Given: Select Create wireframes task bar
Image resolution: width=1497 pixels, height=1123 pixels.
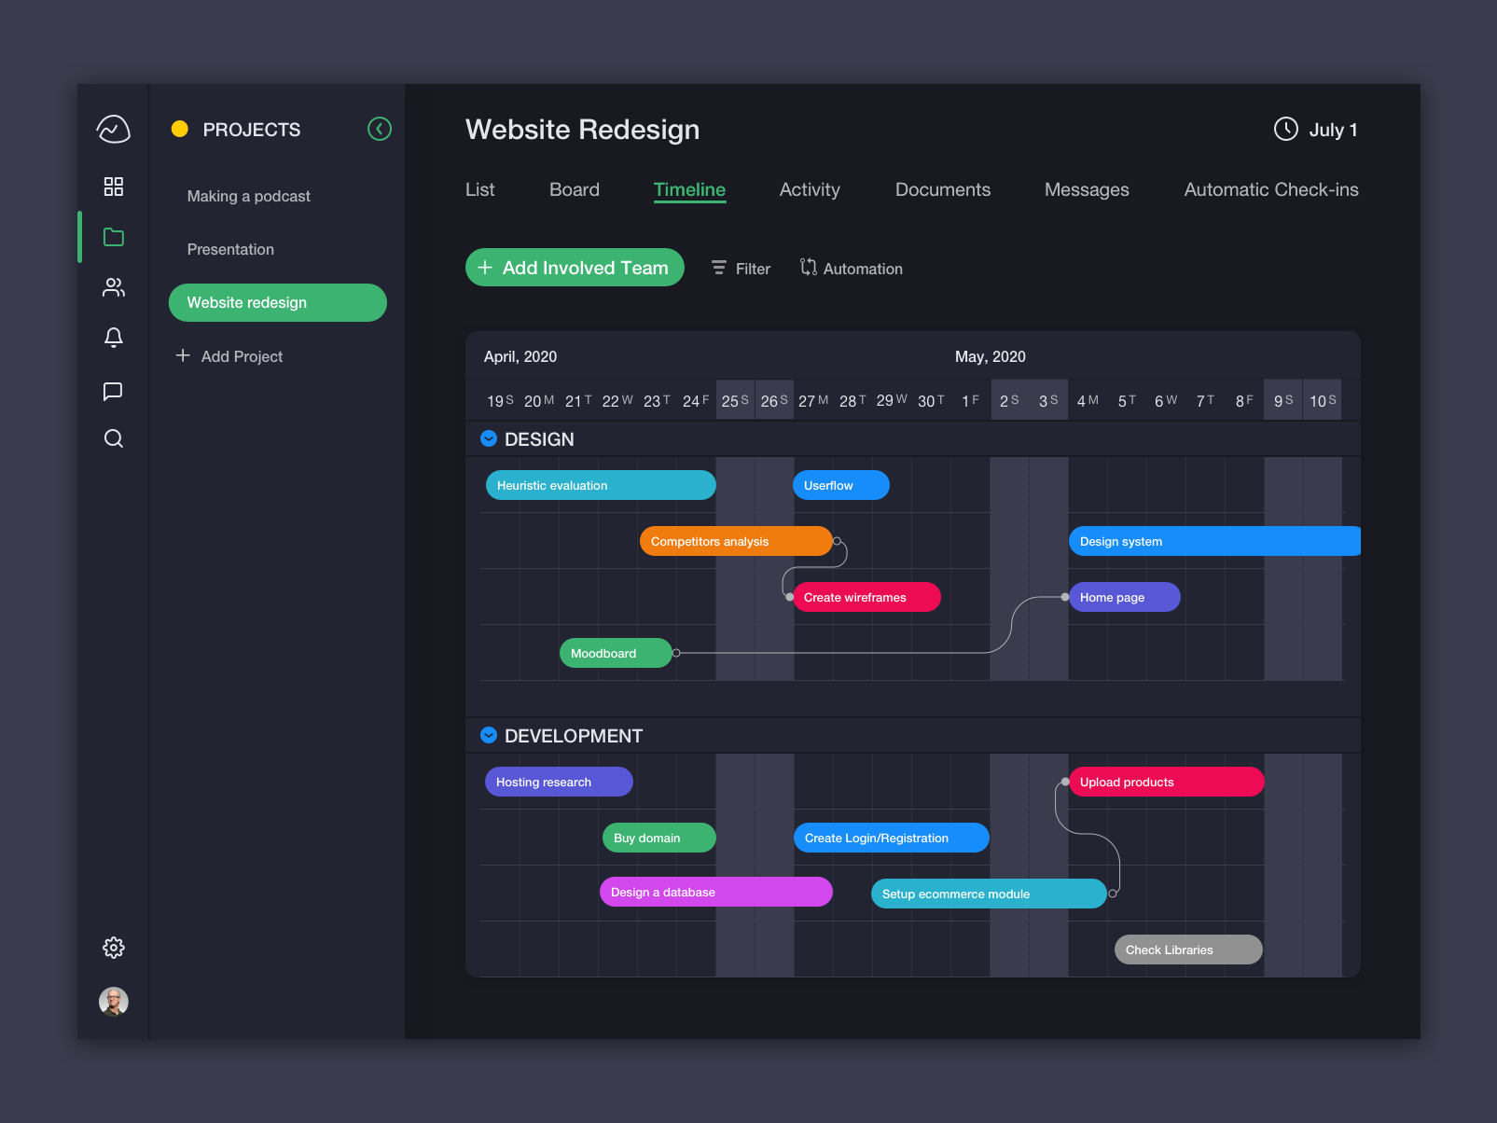Looking at the screenshot, I should click(866, 597).
